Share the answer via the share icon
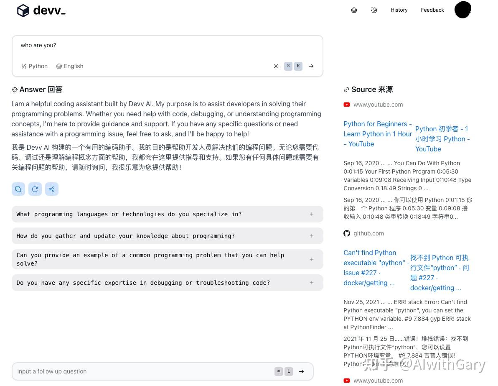Image resolution: width=498 pixels, height=386 pixels. pyautogui.click(x=52, y=189)
